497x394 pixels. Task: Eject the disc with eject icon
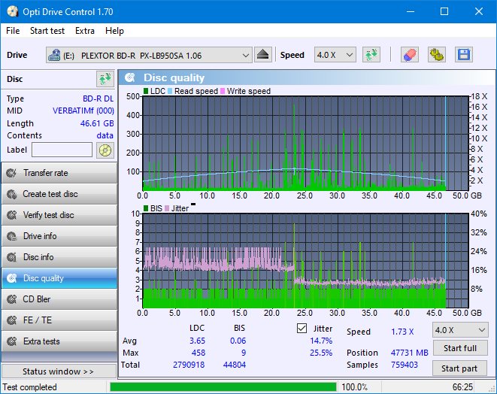[x=262, y=55]
